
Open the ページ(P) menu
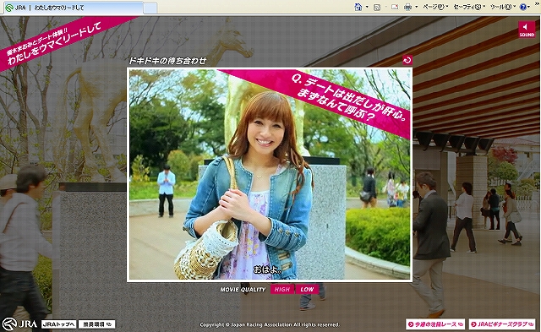point(435,7)
